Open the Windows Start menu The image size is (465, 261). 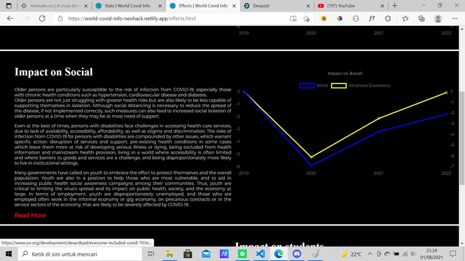9,254
